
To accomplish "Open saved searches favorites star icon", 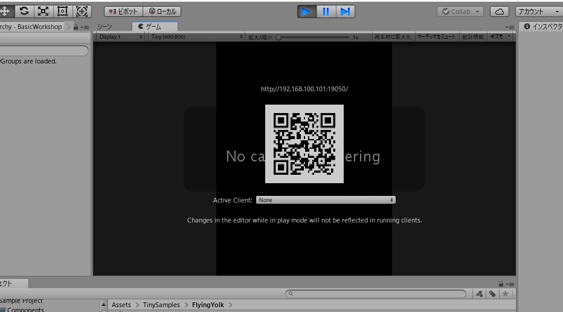I will point(506,294).
